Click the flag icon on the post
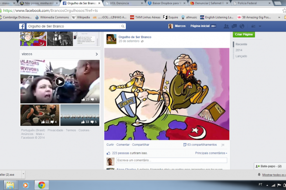The width and height of the screenshot is (286, 190). [223, 145]
